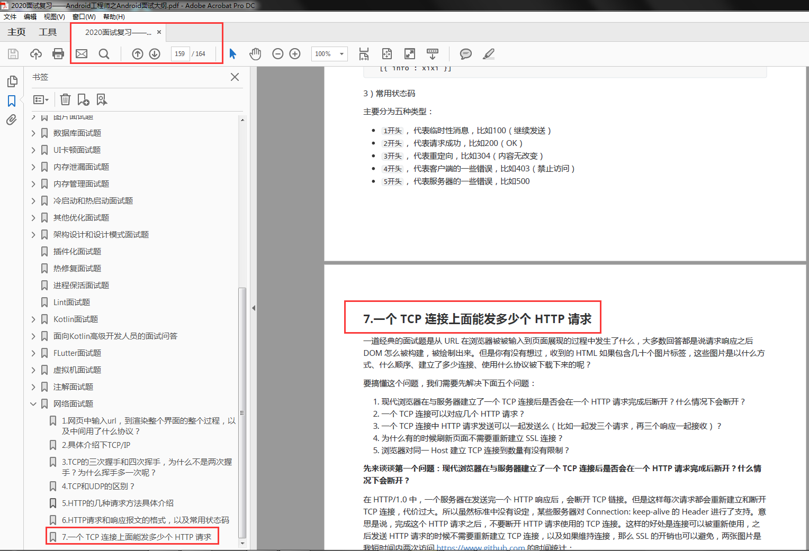Expand UI卡顿面试题 bookmark
The height and width of the screenshot is (551, 809).
[33, 150]
